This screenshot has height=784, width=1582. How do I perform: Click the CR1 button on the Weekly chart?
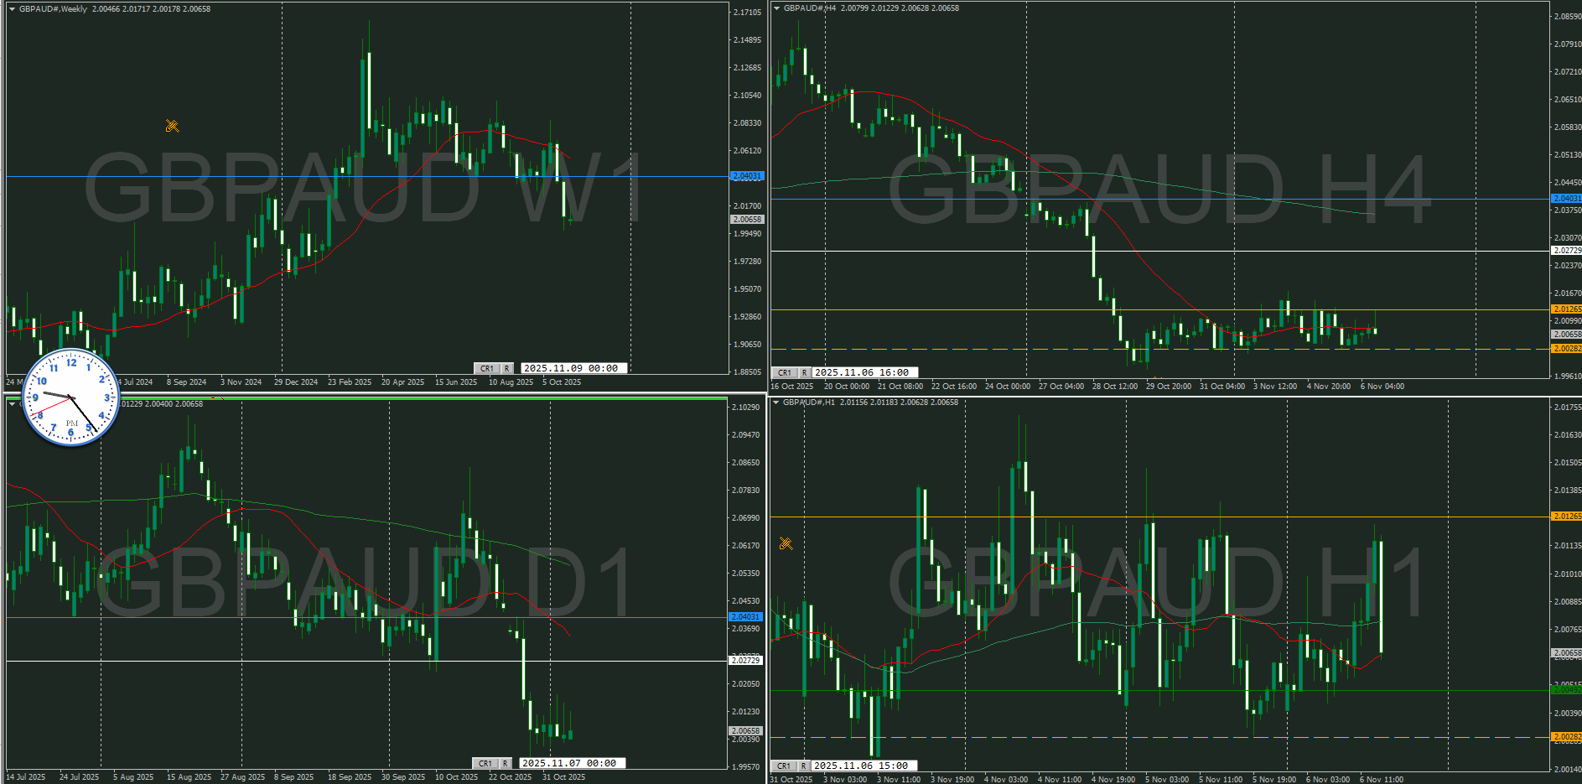click(486, 368)
